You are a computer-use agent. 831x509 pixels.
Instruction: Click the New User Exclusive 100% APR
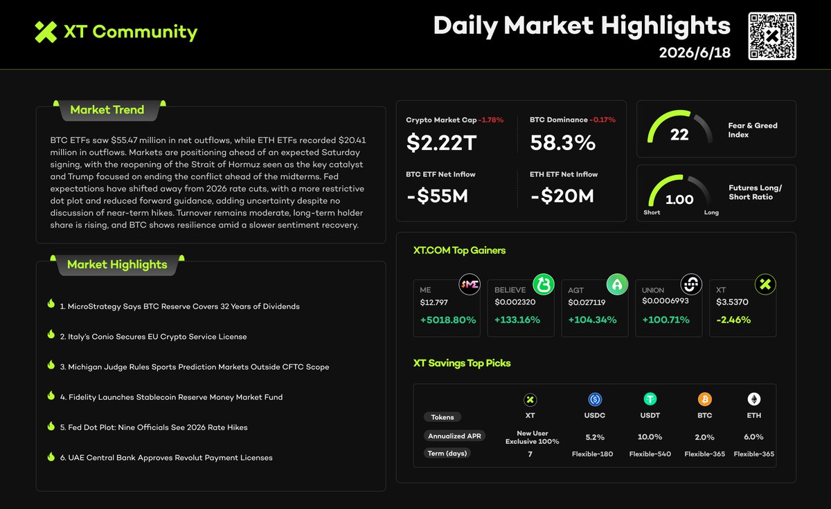531,437
